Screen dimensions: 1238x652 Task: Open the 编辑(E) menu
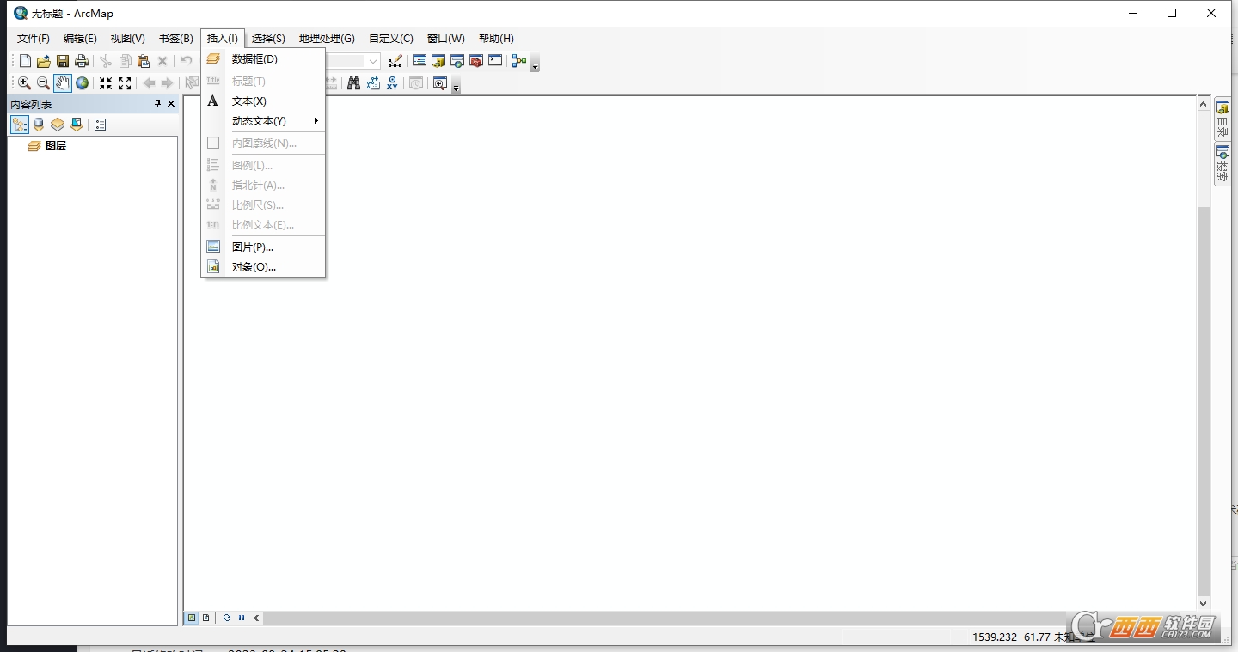[x=80, y=39]
